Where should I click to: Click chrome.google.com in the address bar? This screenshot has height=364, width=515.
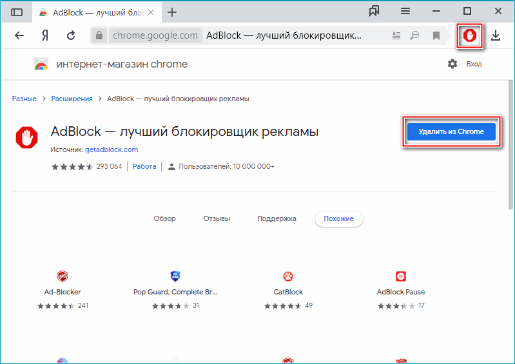[x=155, y=35]
